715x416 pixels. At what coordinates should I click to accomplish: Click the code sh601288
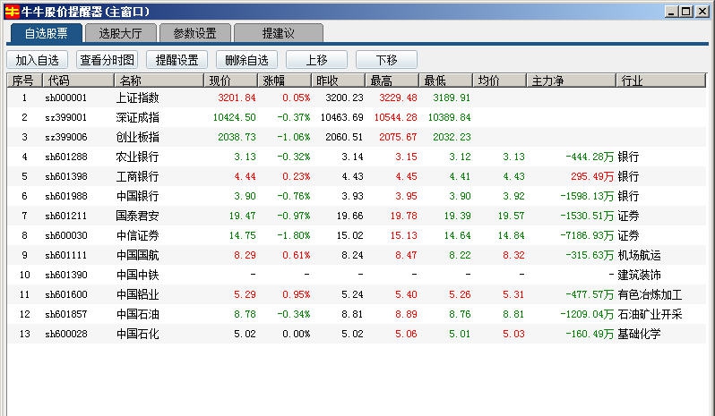click(65, 157)
